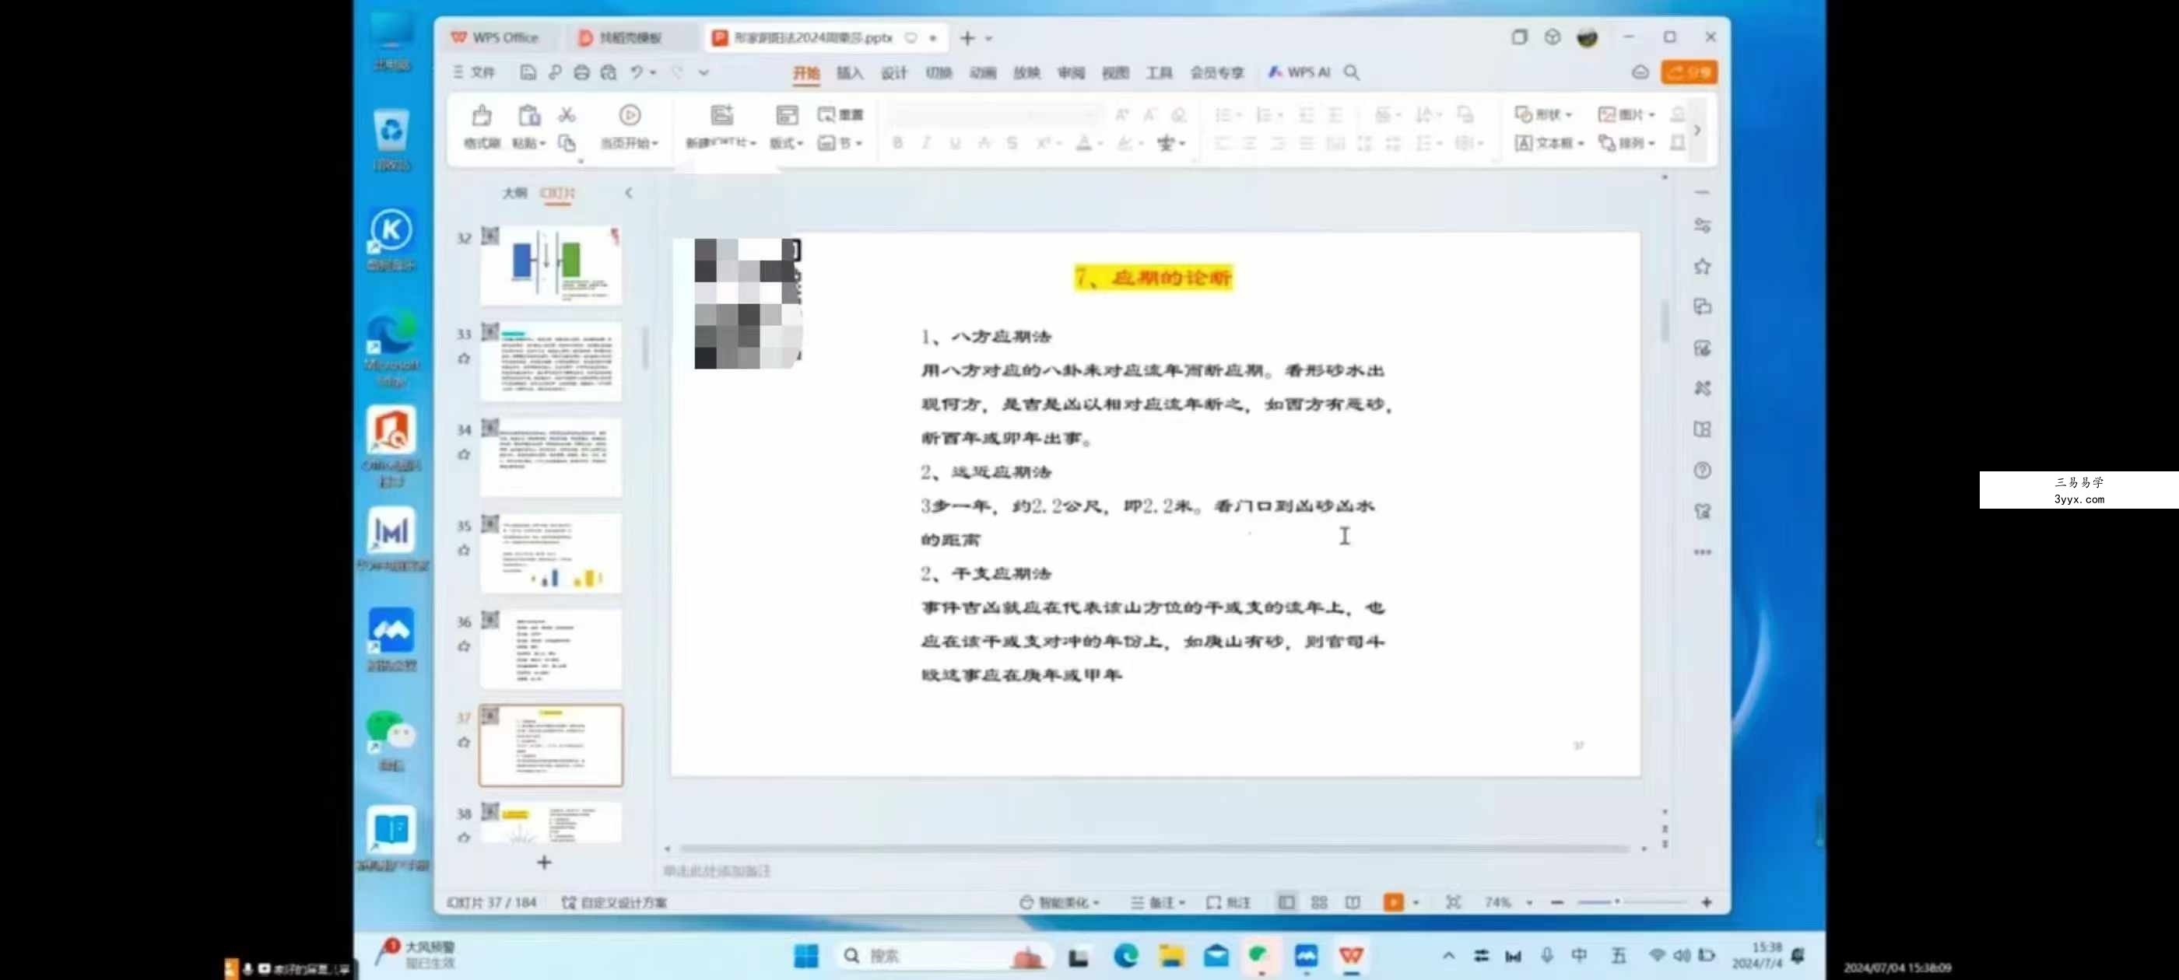Open the WeChat desktop icon
Image resolution: width=2179 pixels, height=980 pixels.
coord(391,740)
